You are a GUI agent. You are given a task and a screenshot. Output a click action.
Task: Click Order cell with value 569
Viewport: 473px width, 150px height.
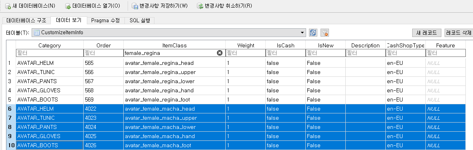click(x=104, y=99)
